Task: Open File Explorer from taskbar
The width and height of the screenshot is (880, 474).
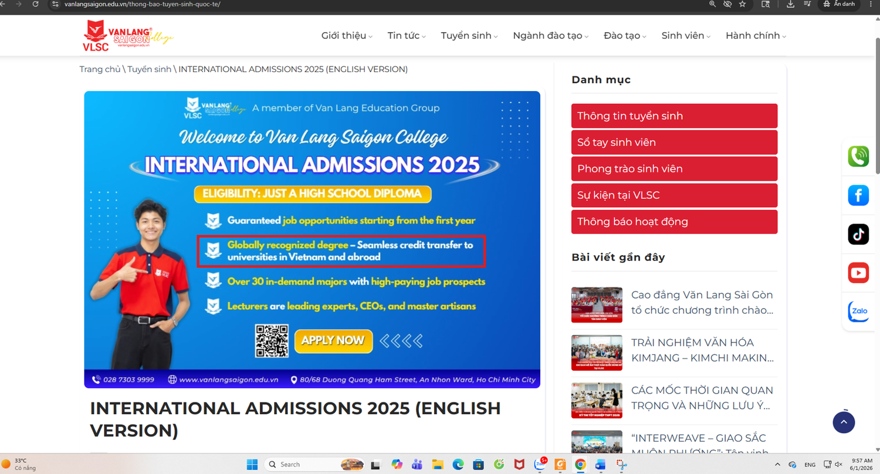Action: 438,465
